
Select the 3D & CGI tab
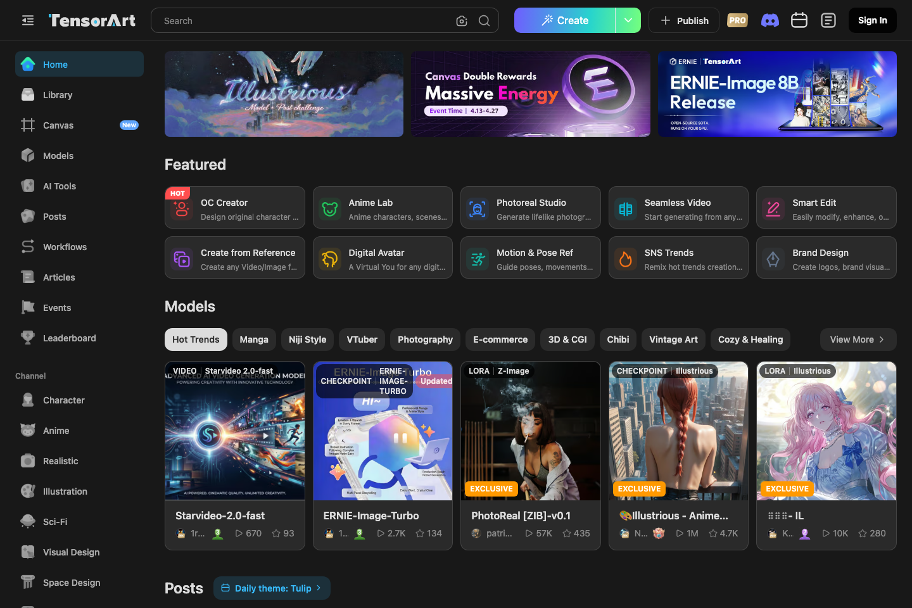567,339
